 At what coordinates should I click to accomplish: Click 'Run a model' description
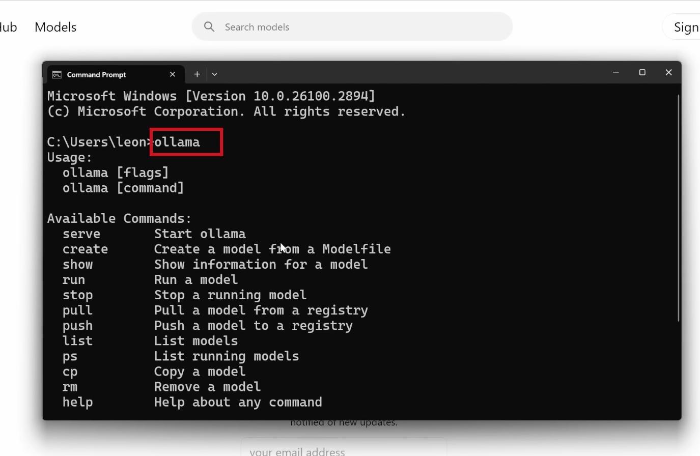[196, 280]
